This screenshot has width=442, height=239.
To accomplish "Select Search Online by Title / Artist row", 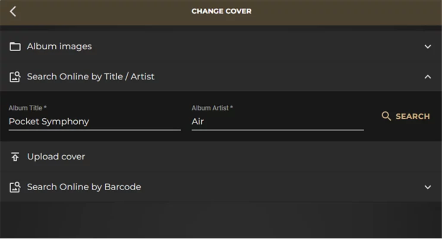I will click(91, 77).
